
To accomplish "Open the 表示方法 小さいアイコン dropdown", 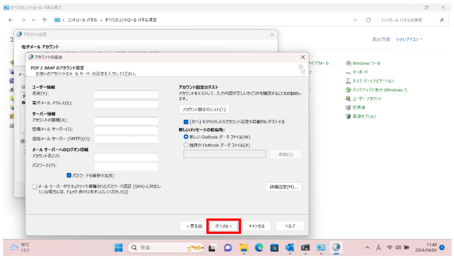I will pos(409,39).
